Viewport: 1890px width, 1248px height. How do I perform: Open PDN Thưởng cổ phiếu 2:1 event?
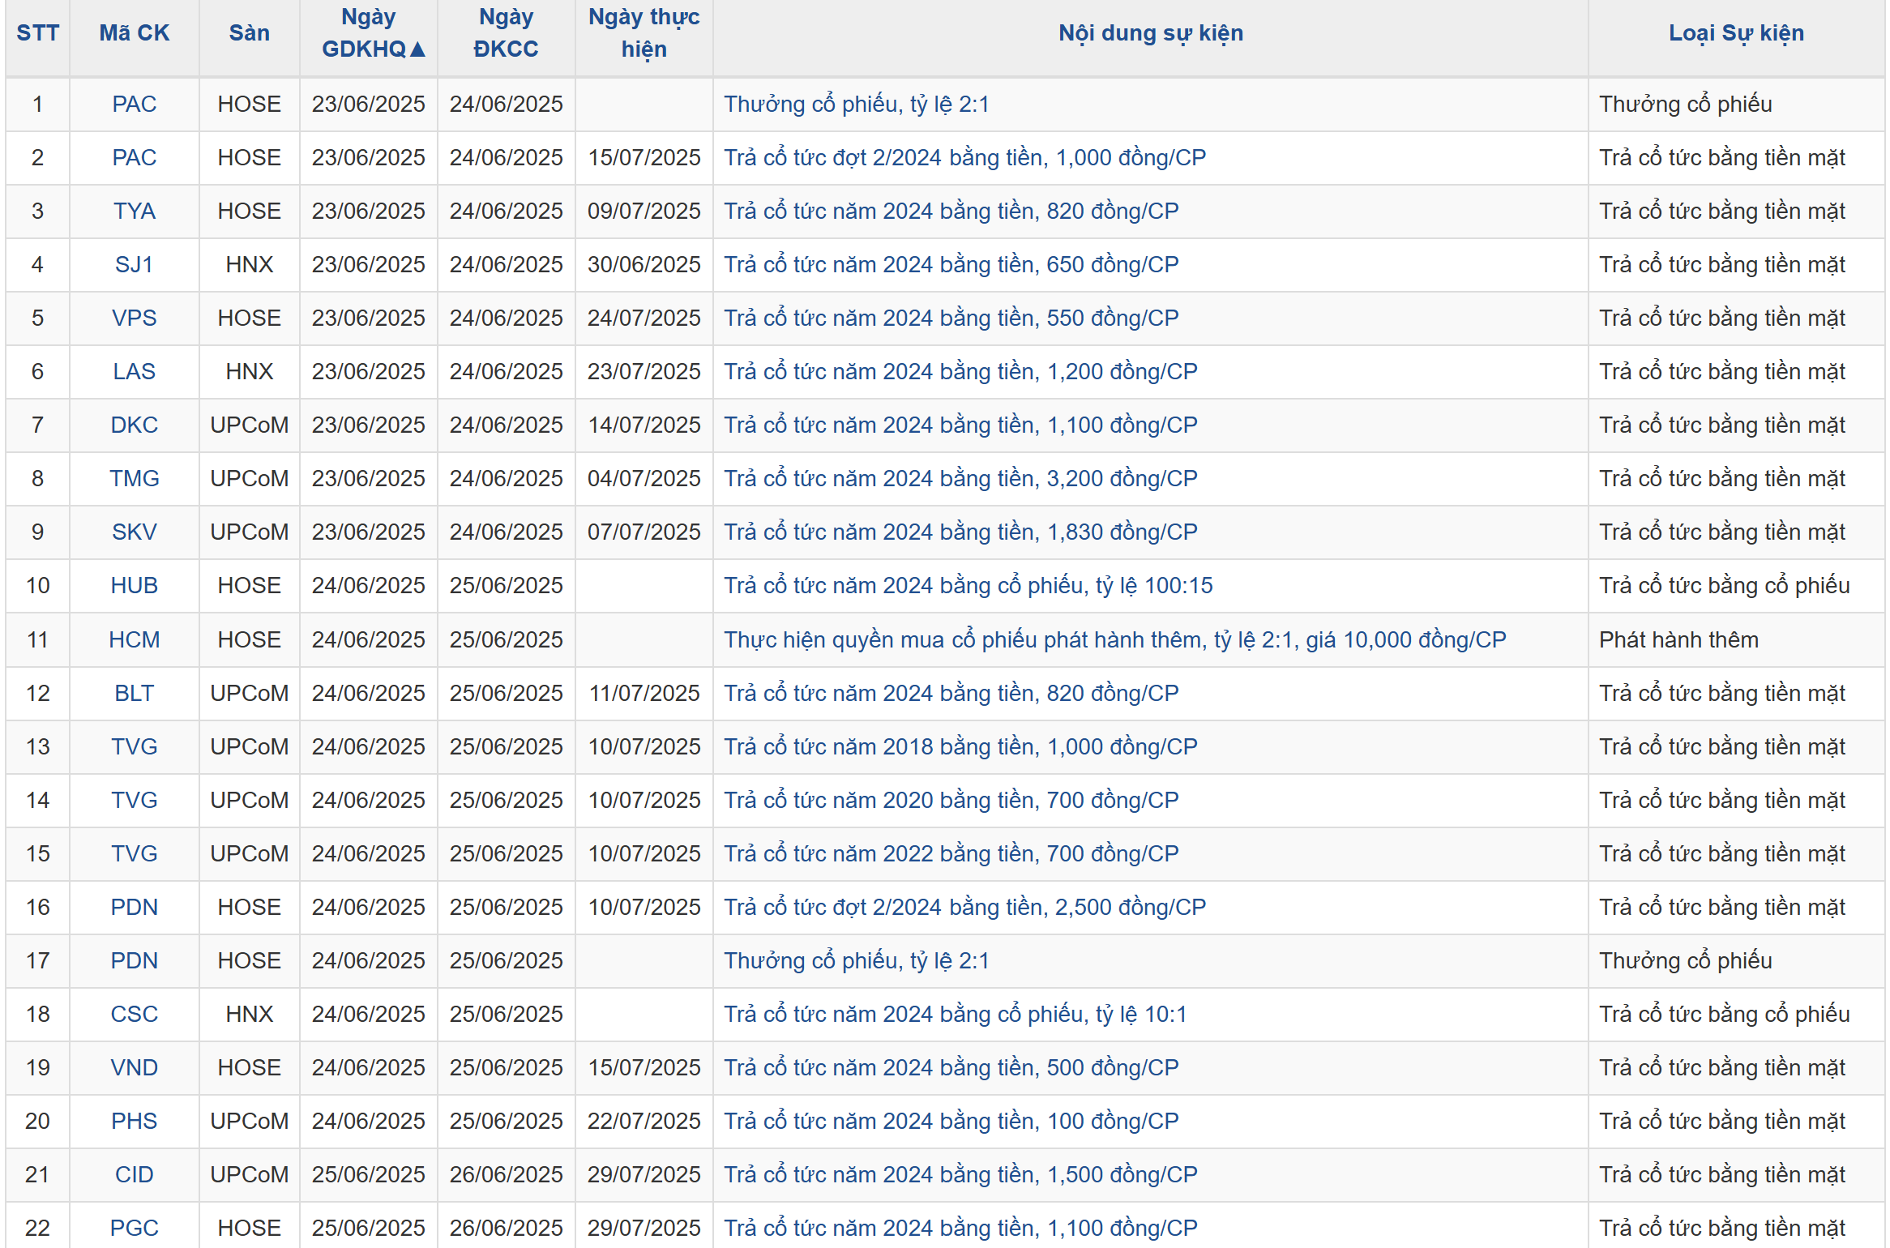tap(857, 961)
